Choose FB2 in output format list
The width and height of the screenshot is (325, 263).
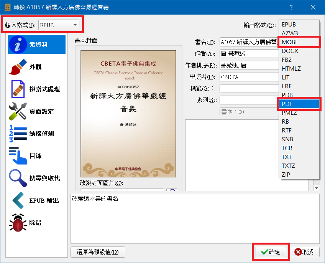[x=299, y=60]
